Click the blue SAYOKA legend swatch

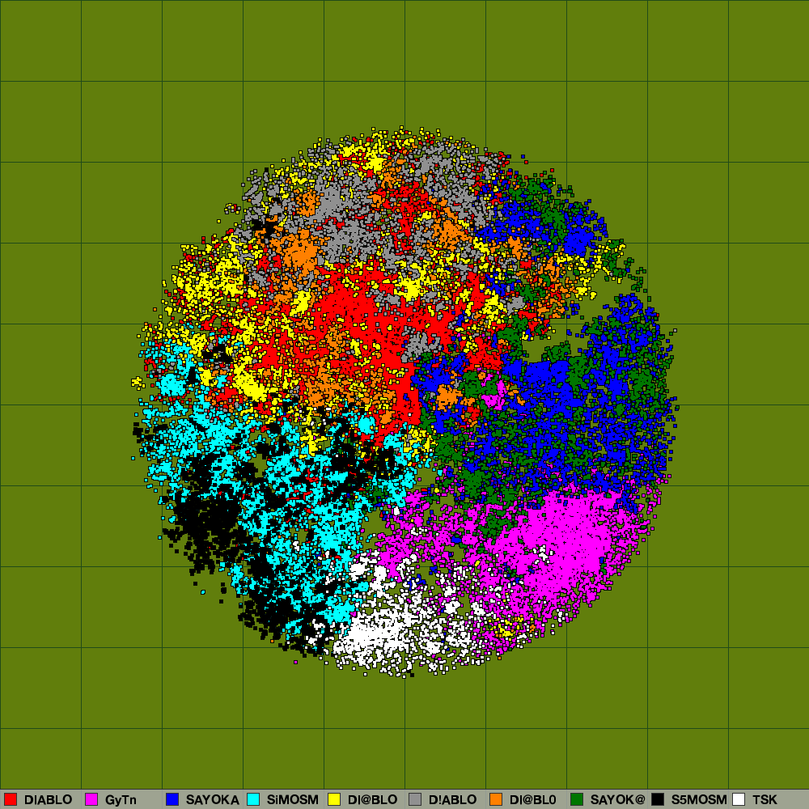172,799
